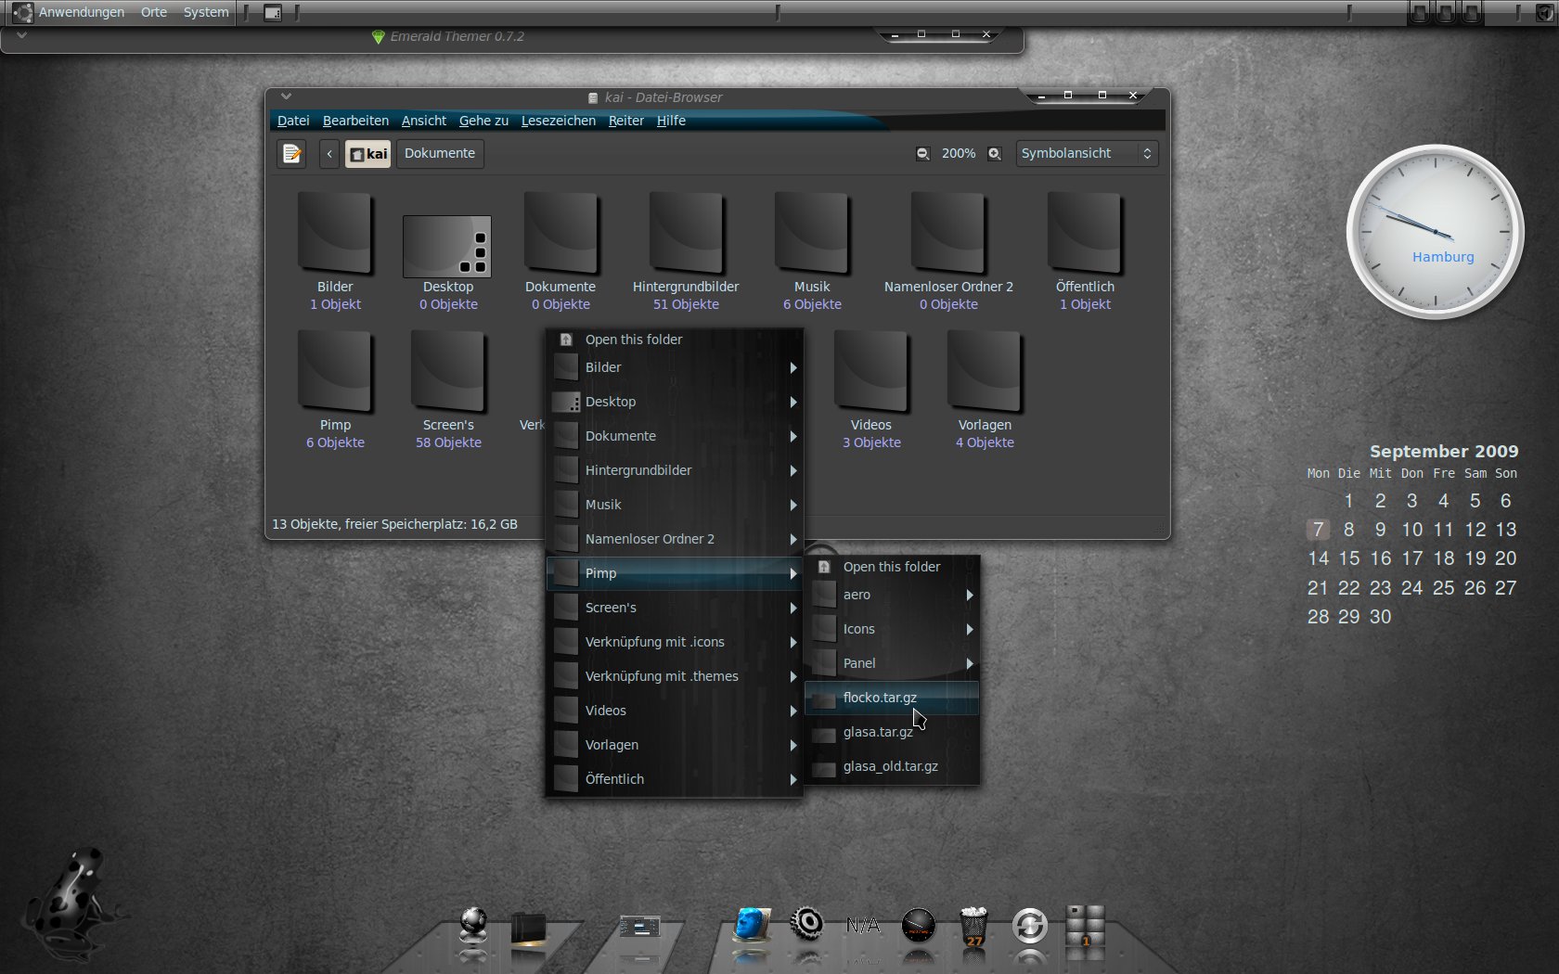Expand the Screen's submenu entry
Viewport: 1559px width, 974px height.
click(675, 608)
